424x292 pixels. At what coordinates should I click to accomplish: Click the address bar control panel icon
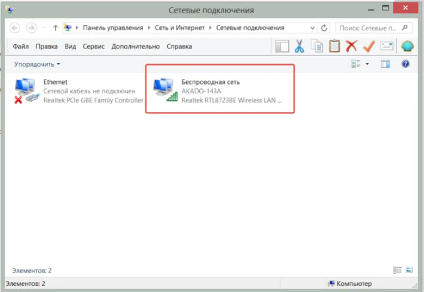click(x=67, y=28)
